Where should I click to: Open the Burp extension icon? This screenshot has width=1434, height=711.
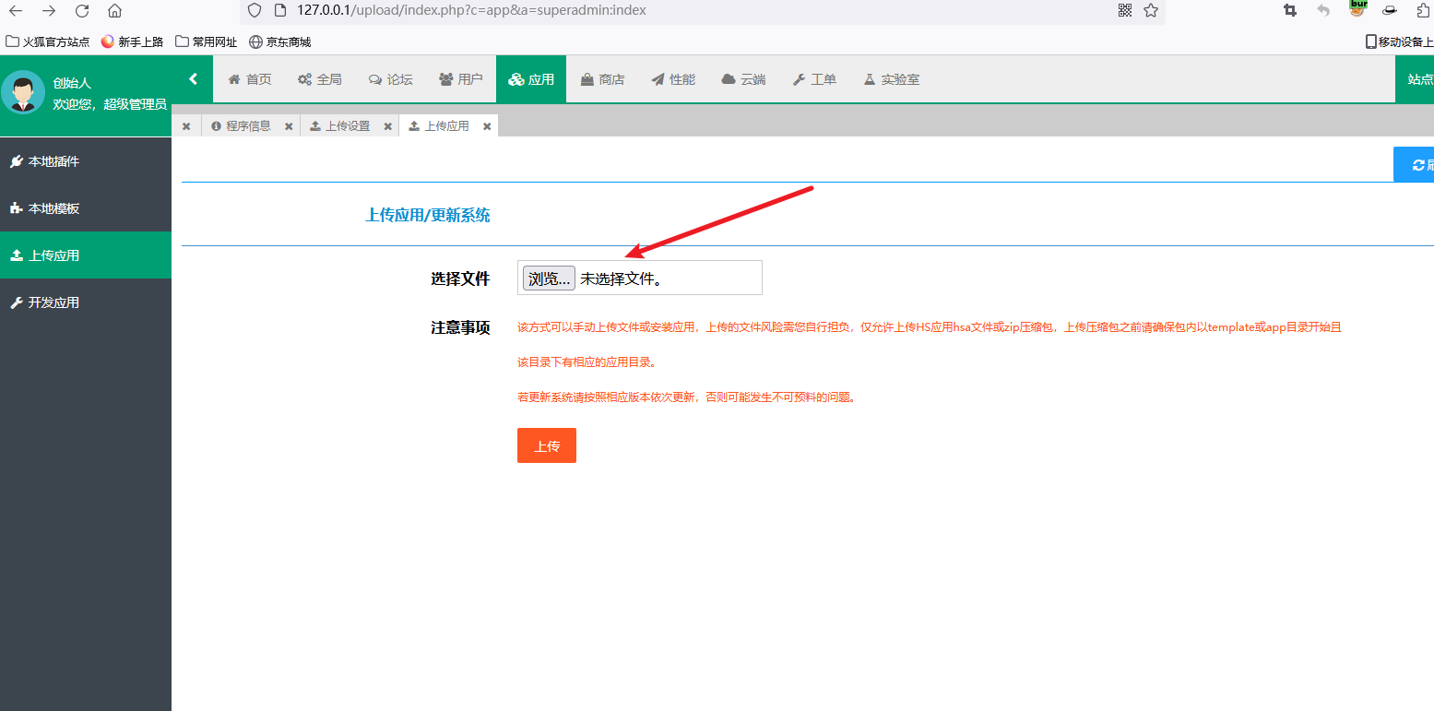click(x=1357, y=8)
